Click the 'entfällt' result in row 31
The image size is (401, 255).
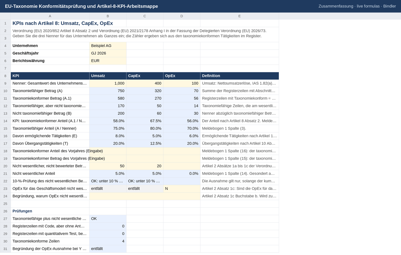pos(108,249)
